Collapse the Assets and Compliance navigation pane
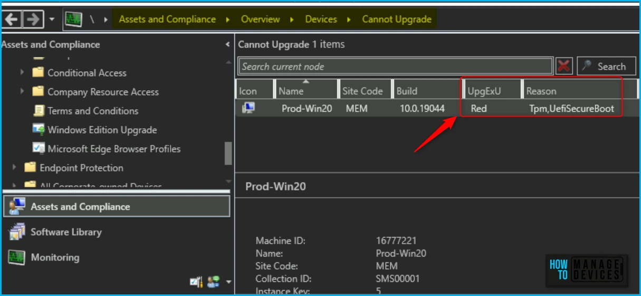The height and width of the screenshot is (296, 641). click(227, 45)
